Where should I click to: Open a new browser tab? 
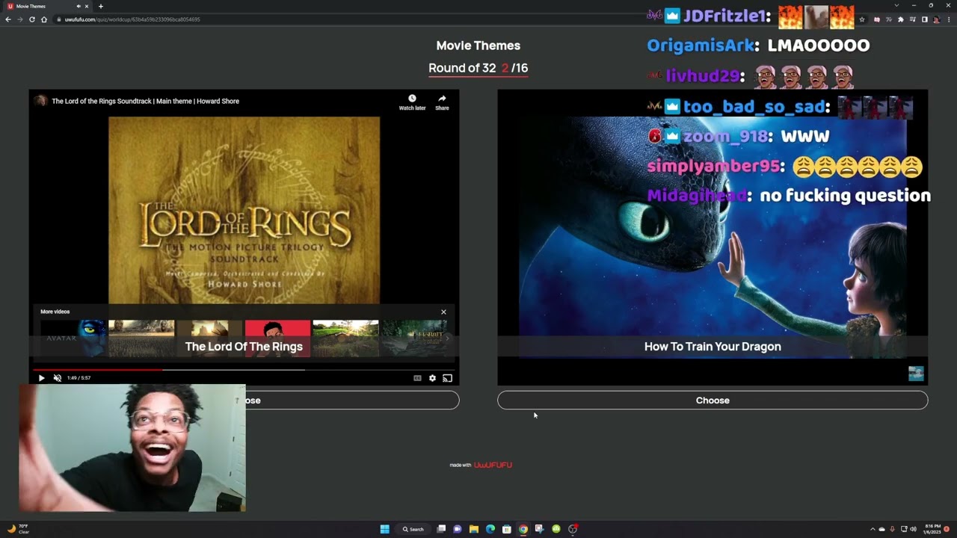(x=100, y=6)
